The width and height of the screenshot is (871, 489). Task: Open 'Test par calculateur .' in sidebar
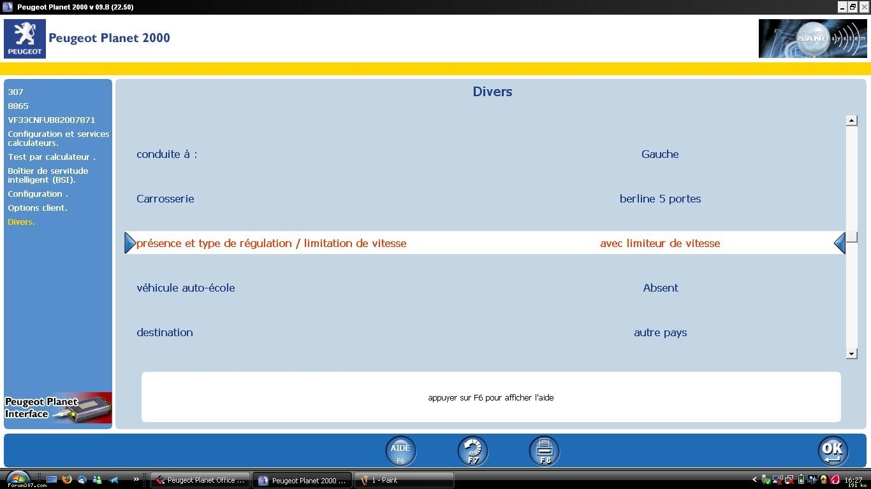(x=52, y=157)
